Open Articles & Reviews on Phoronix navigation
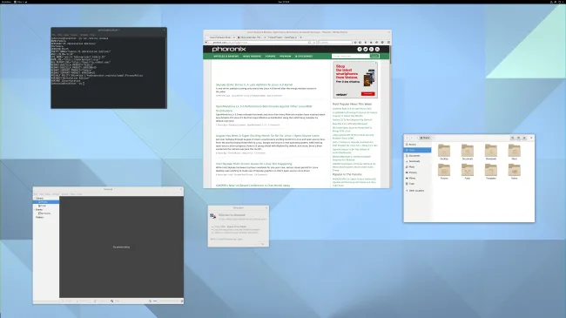 pos(226,57)
